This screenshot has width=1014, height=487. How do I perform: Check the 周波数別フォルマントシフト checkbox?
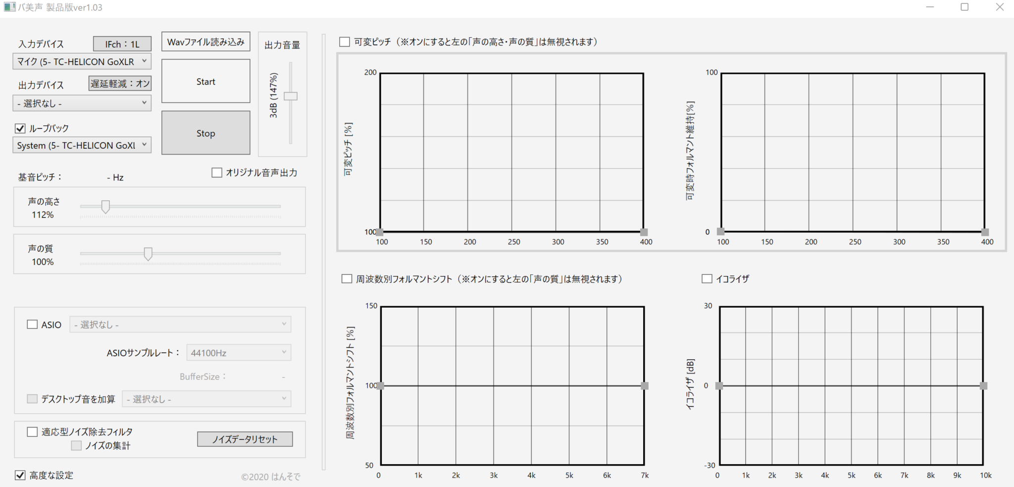click(347, 279)
